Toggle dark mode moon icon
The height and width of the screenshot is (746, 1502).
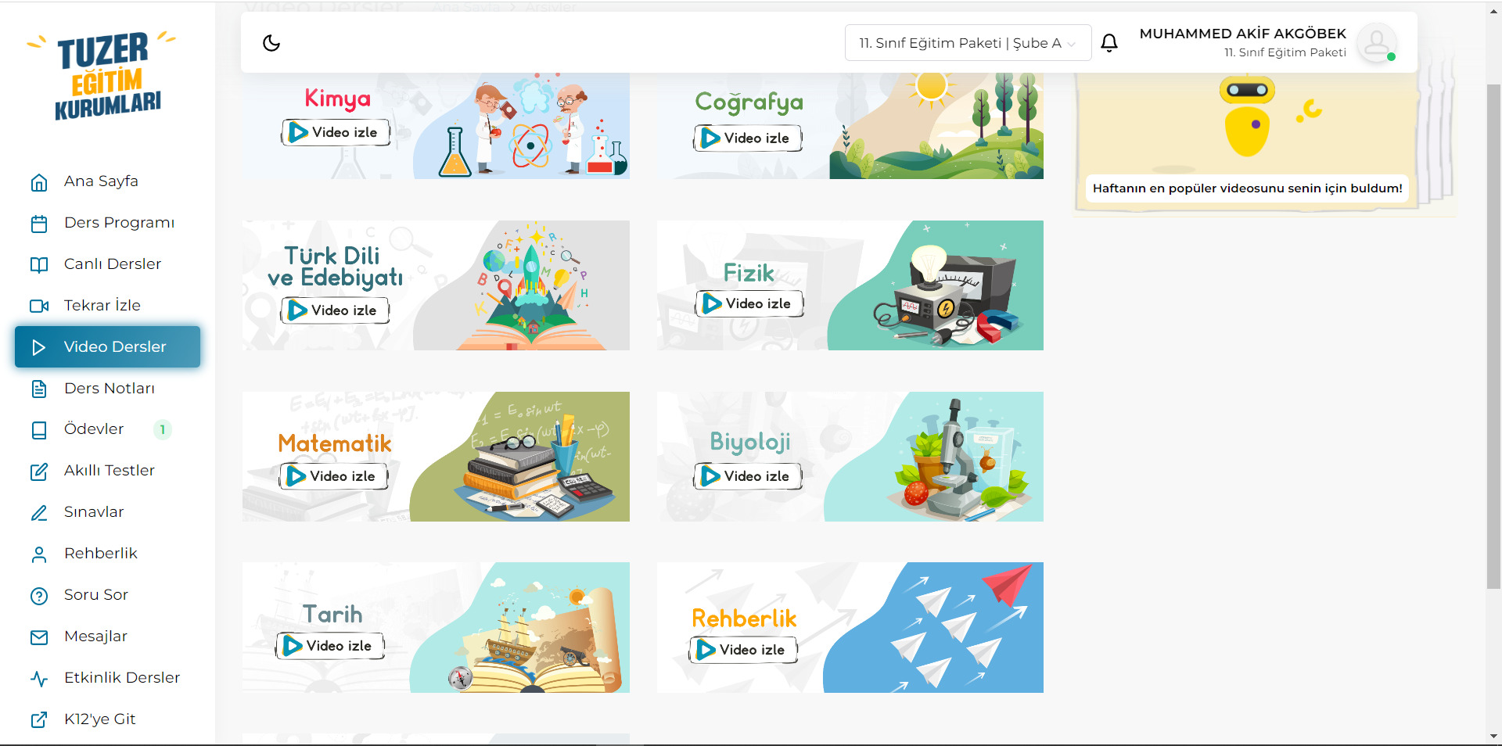[271, 43]
